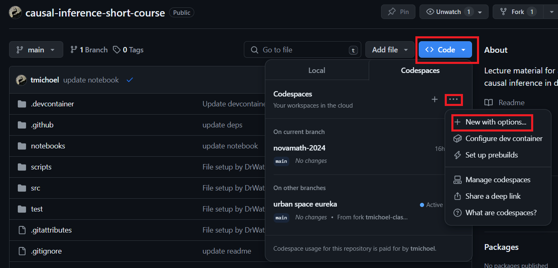Viewport: 558px width, 268px height.
Task: Open the update deps commit message
Action: click(x=222, y=125)
